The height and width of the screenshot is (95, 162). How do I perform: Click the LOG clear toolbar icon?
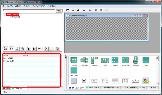(x=106, y=10)
